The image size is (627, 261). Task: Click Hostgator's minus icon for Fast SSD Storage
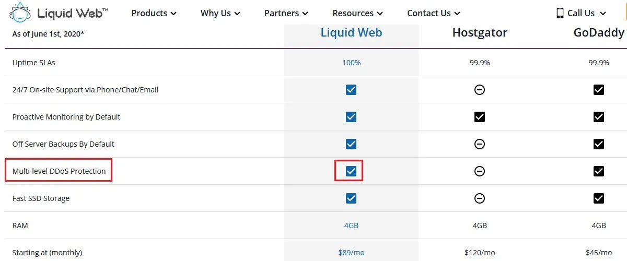pos(480,198)
